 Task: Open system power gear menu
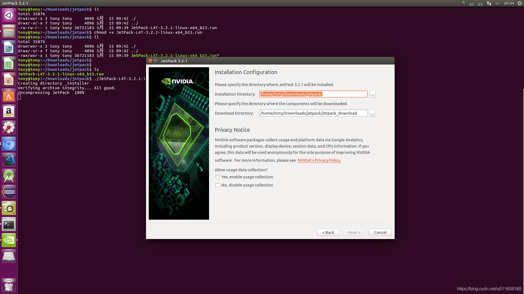(520, 3)
